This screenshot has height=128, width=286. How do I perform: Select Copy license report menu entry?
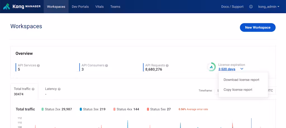[x=238, y=90]
